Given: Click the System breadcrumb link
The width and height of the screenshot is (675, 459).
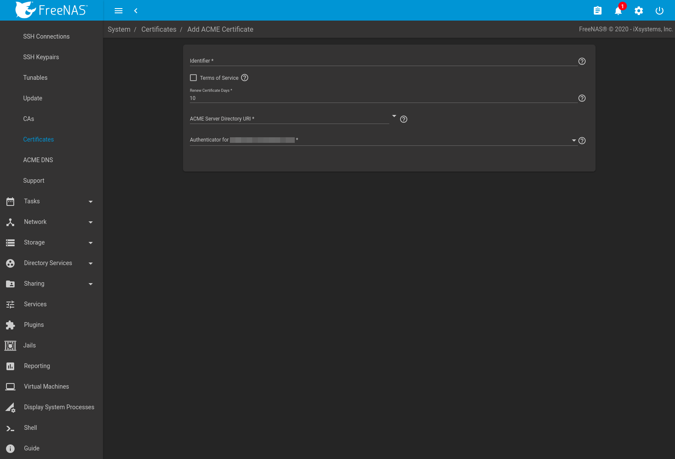Looking at the screenshot, I should click(119, 29).
